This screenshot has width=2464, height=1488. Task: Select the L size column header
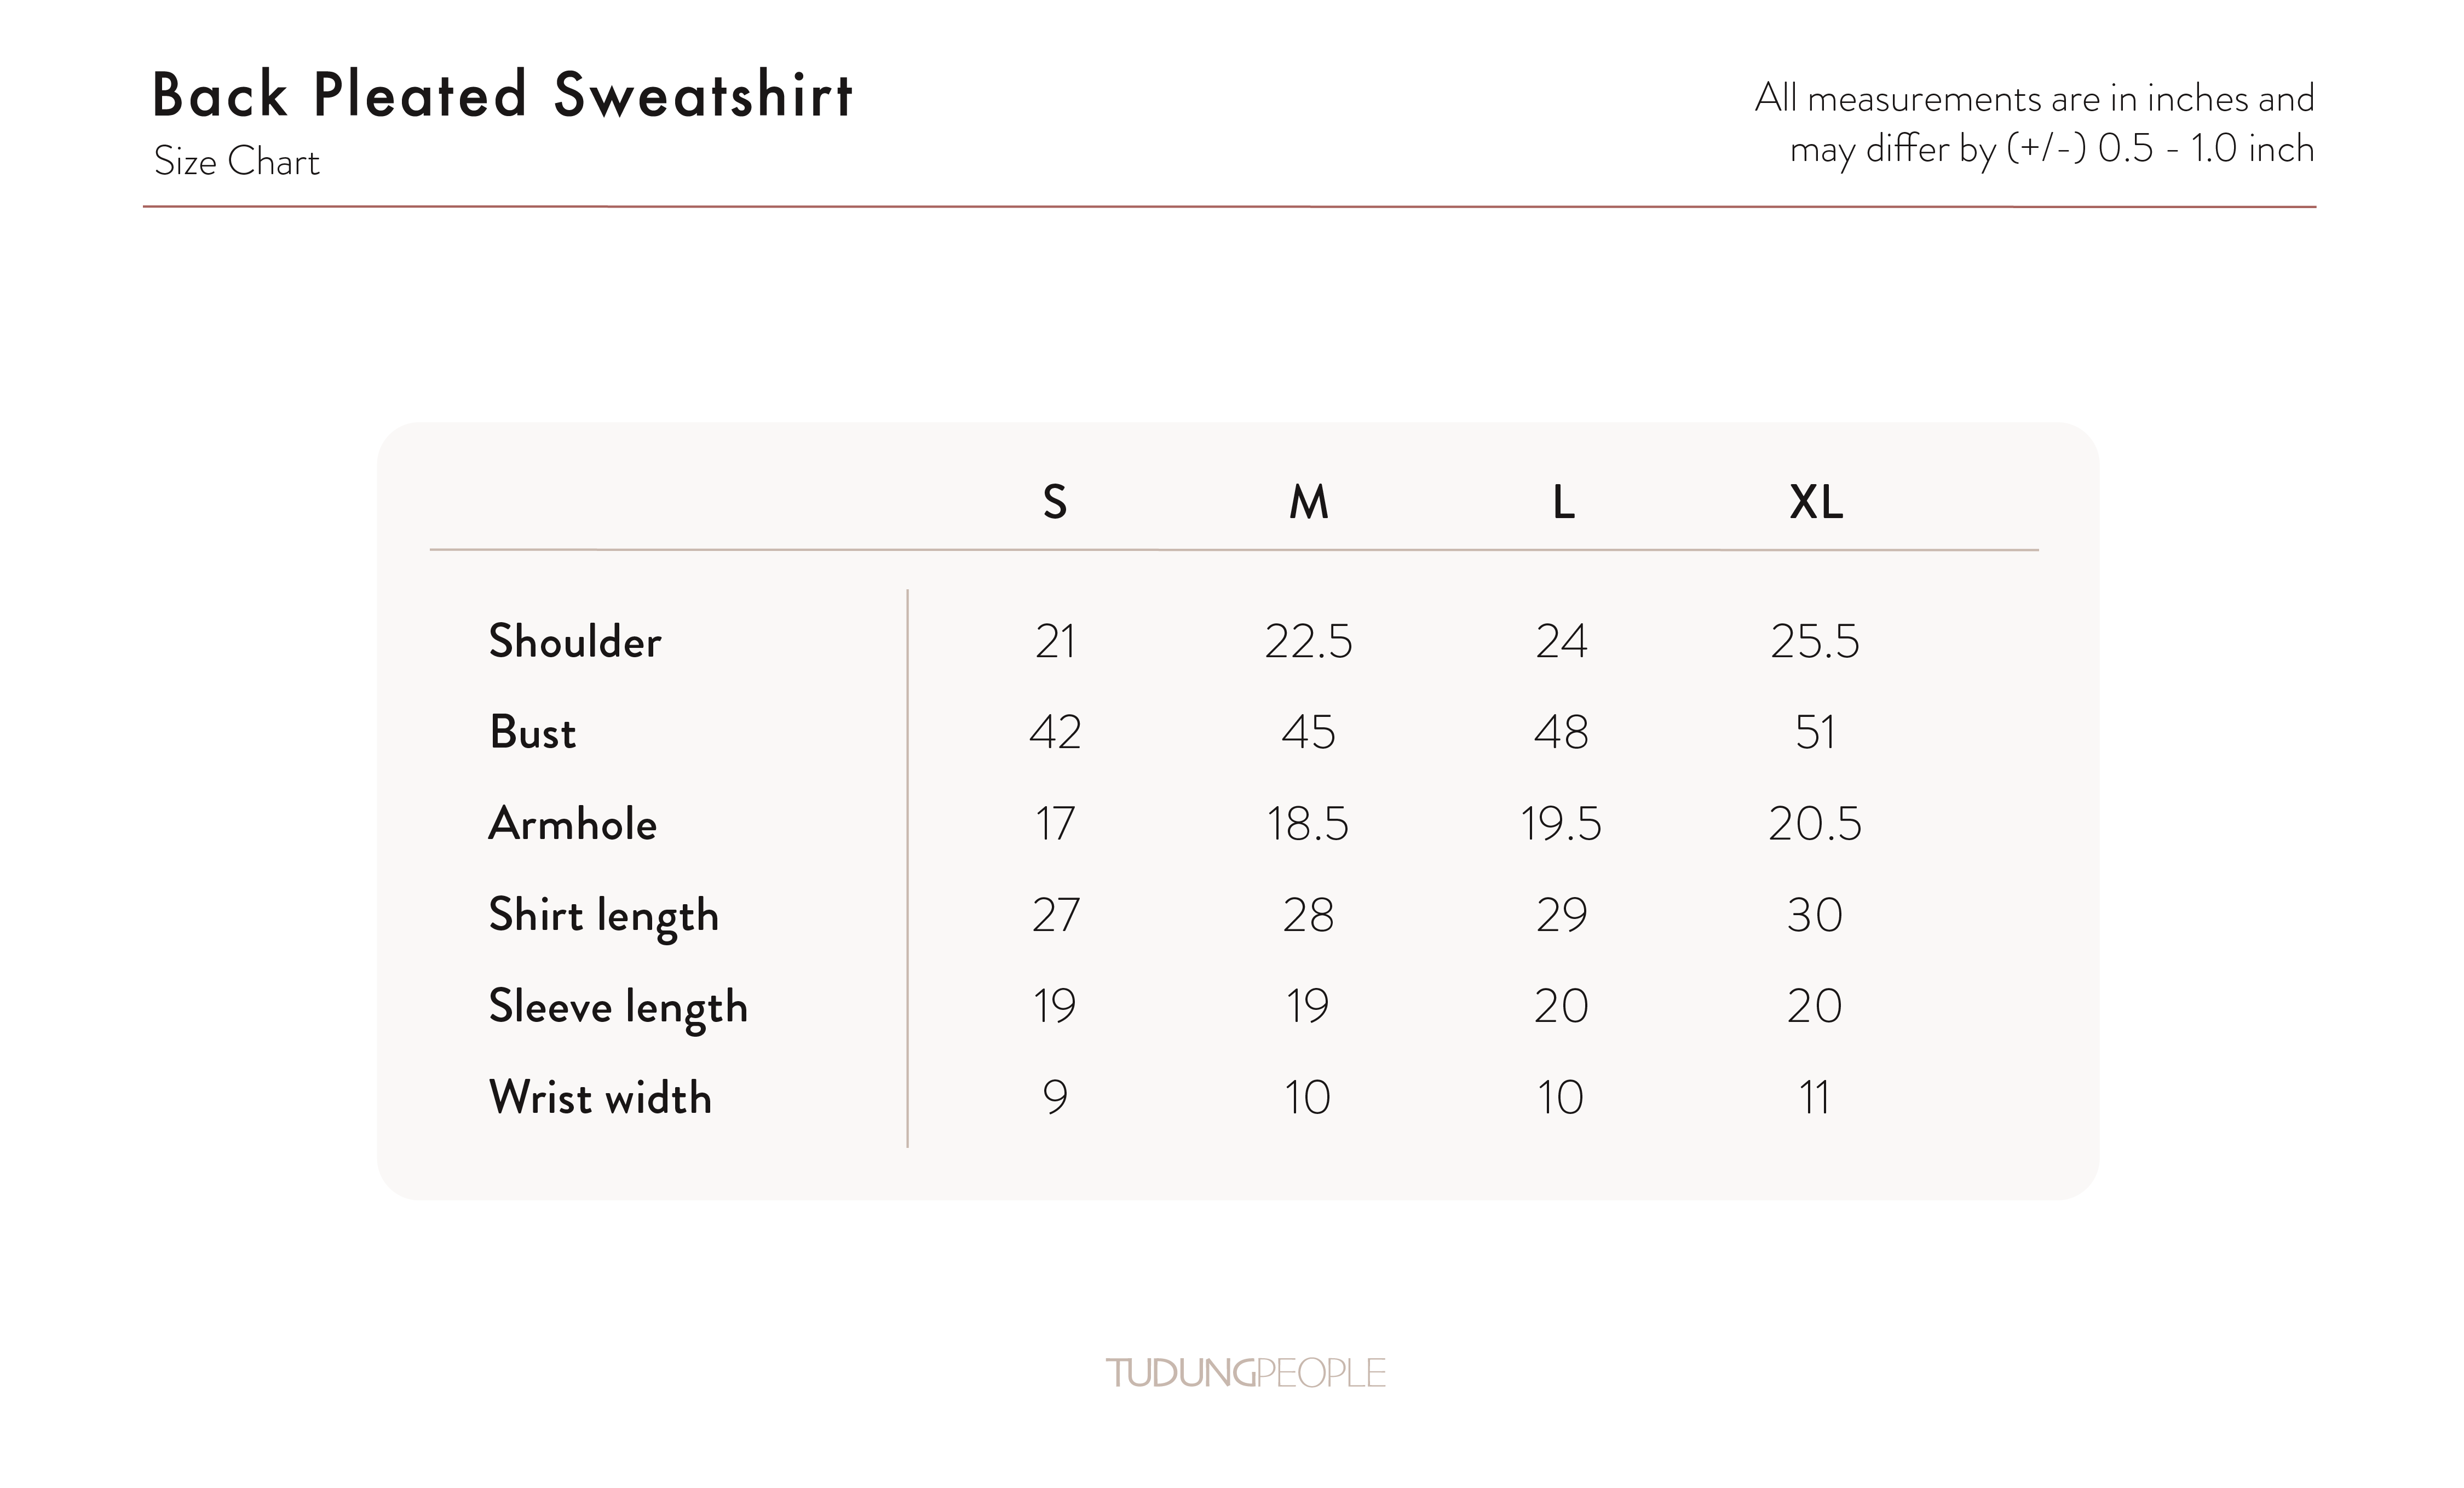point(1563,502)
